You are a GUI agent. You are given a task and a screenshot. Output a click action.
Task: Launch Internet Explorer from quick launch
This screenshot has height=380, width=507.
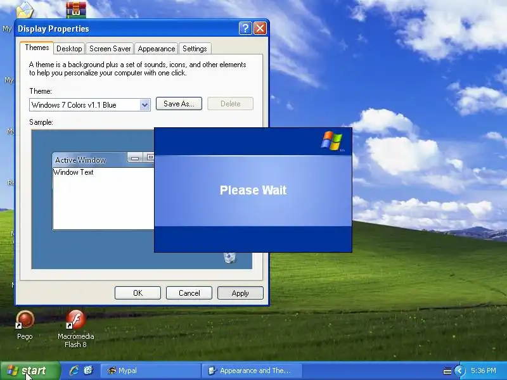(x=74, y=370)
